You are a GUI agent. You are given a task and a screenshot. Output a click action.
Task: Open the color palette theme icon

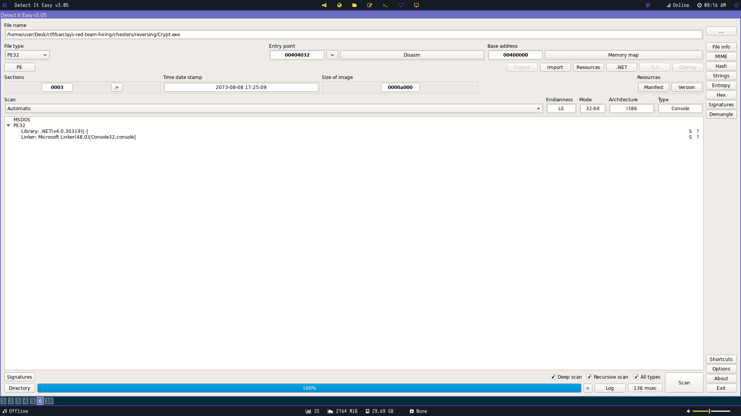pos(648,5)
